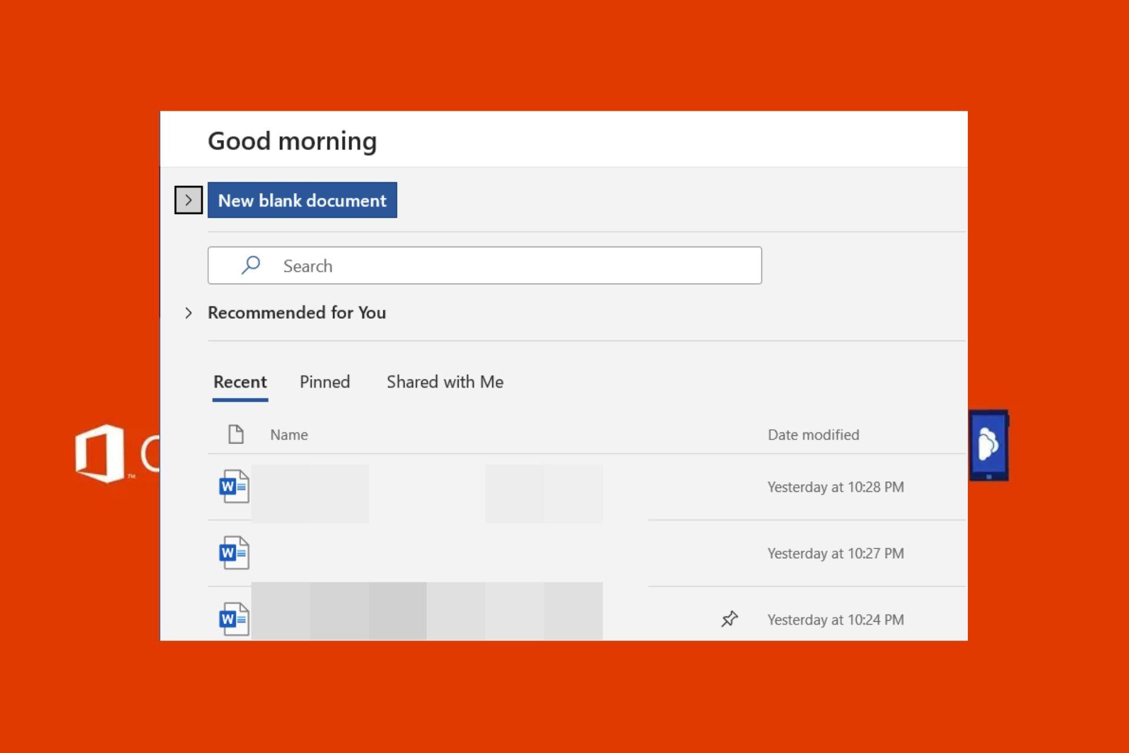Toggle the Date modified column header
This screenshot has height=753, width=1129.
pos(812,435)
